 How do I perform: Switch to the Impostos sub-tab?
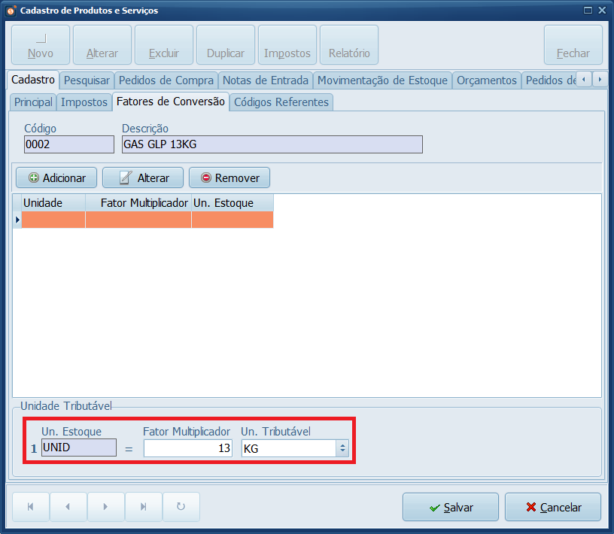click(x=84, y=102)
